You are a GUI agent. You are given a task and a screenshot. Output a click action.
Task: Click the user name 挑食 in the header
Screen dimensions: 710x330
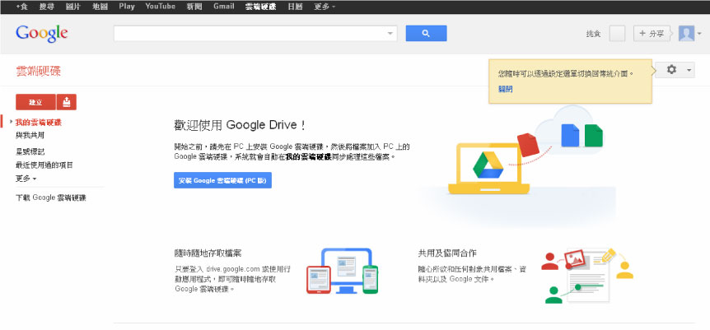(x=593, y=34)
